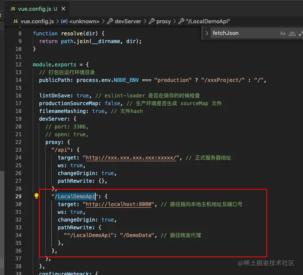Open the proxy breadcrumb segment
The width and height of the screenshot is (303, 275).
[164, 22]
